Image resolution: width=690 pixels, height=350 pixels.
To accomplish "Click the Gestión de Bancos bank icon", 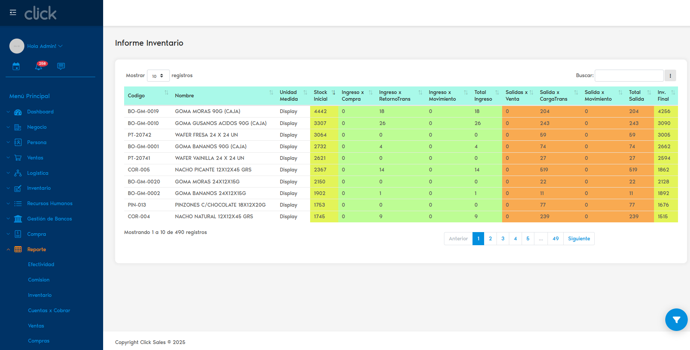I will coord(18,219).
